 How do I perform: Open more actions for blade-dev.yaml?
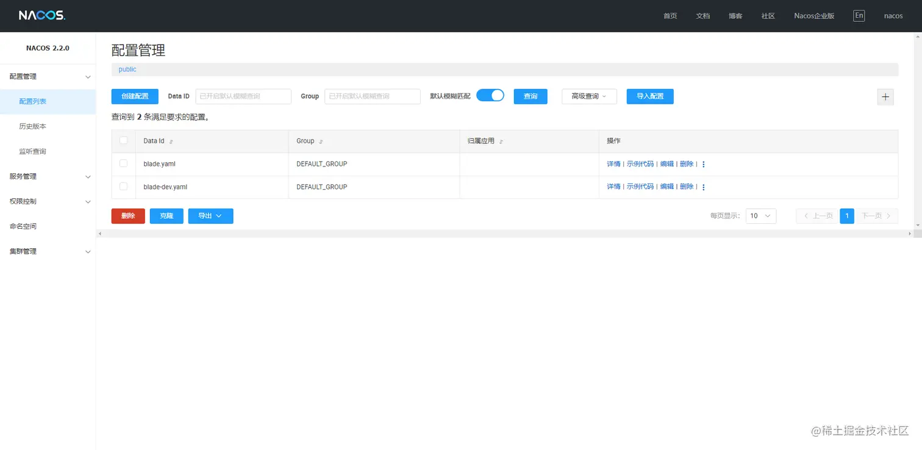[x=703, y=187]
